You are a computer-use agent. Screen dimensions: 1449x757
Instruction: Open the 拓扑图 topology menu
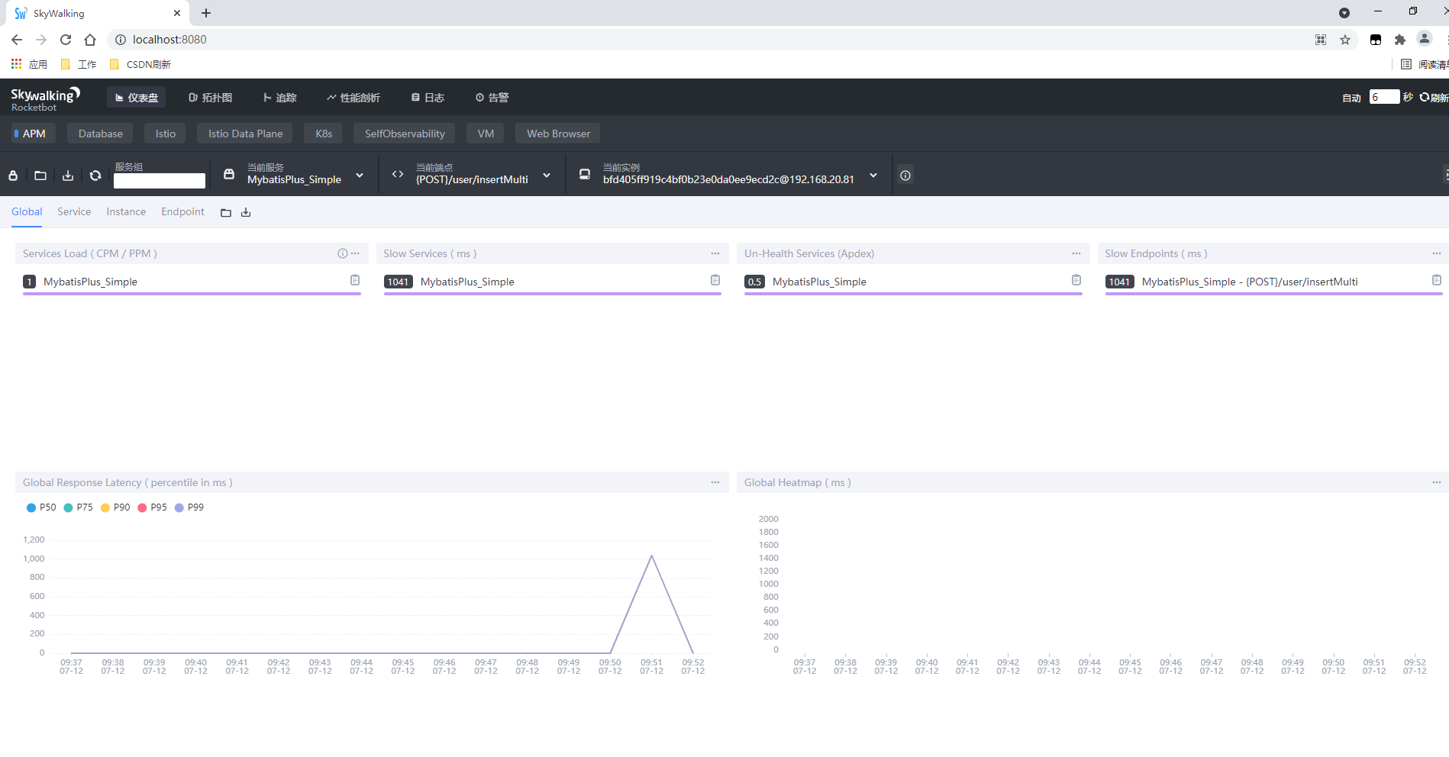pos(210,98)
